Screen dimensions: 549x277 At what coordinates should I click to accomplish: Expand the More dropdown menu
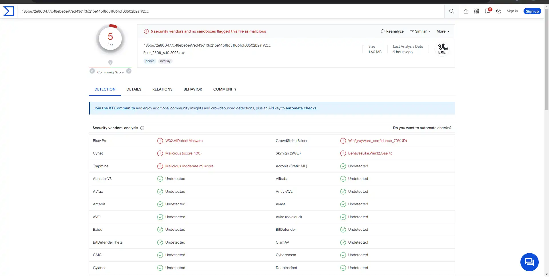443,31
